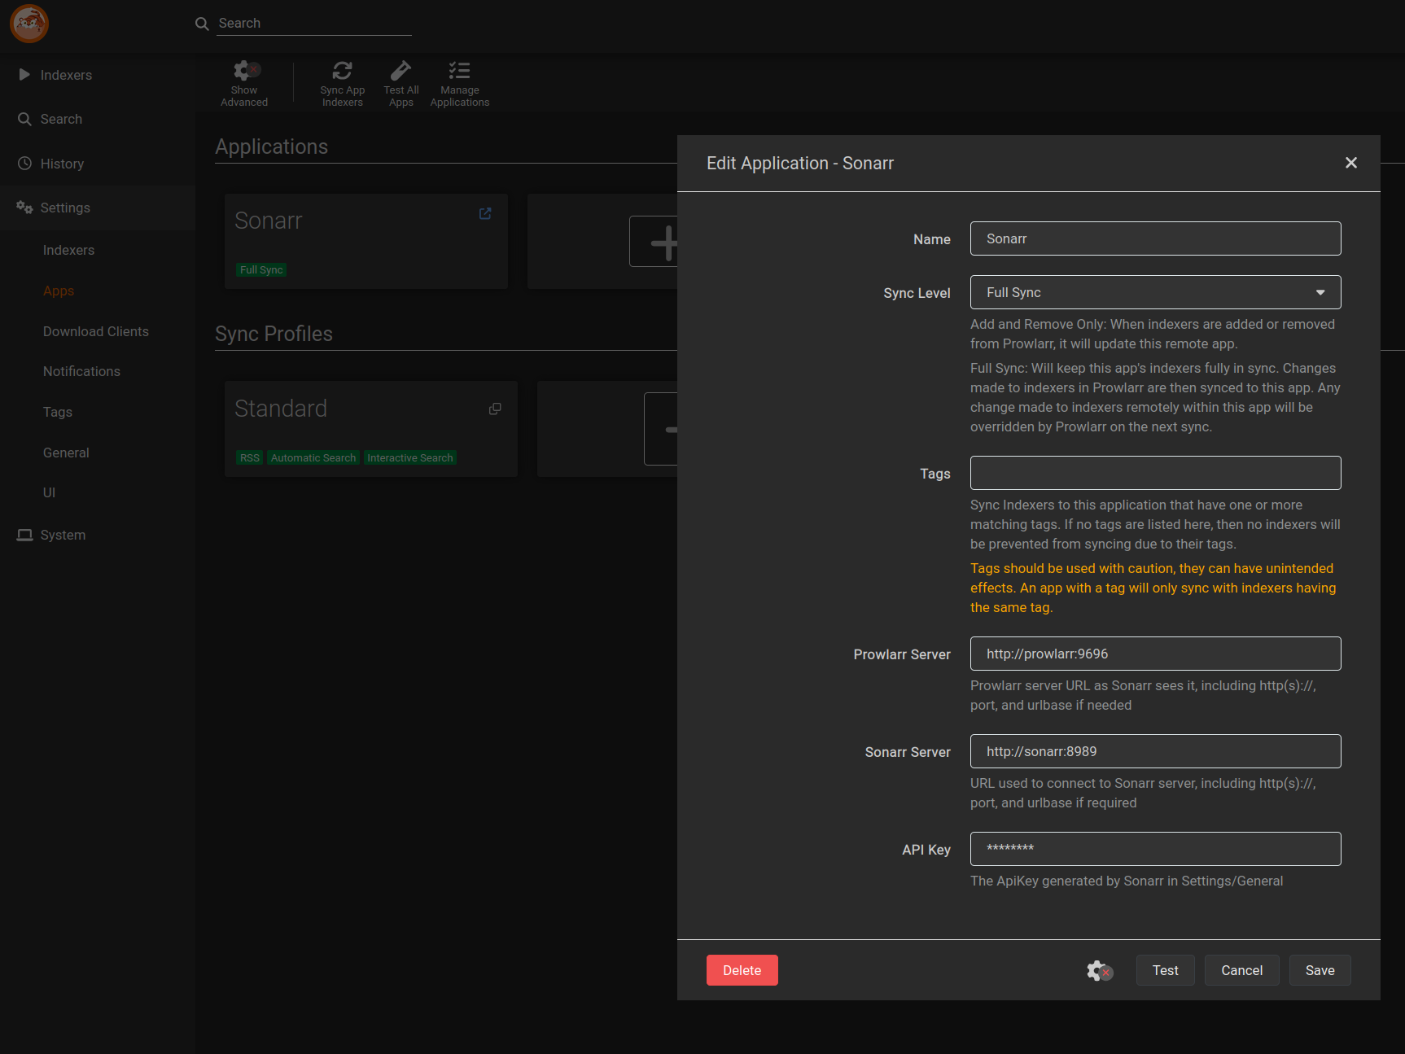Click the Edit Application - Sonarr title
Viewport: 1405px width, 1054px height.
coord(800,163)
